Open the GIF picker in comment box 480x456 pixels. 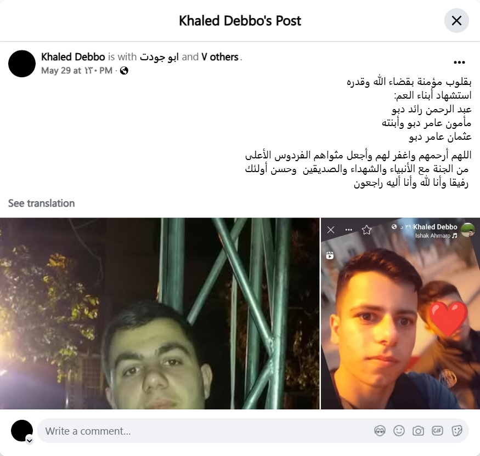[437, 431]
